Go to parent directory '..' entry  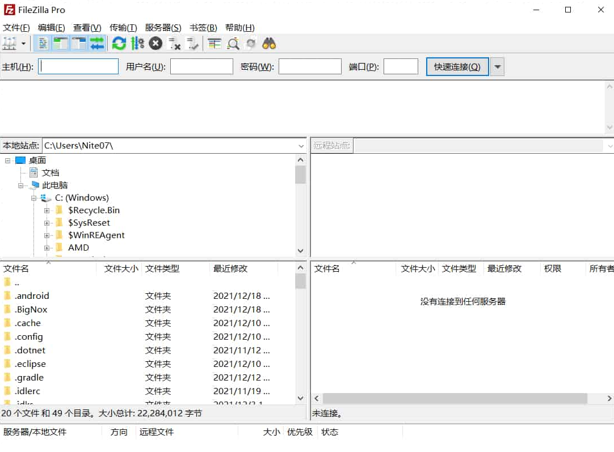pyautogui.click(x=17, y=282)
